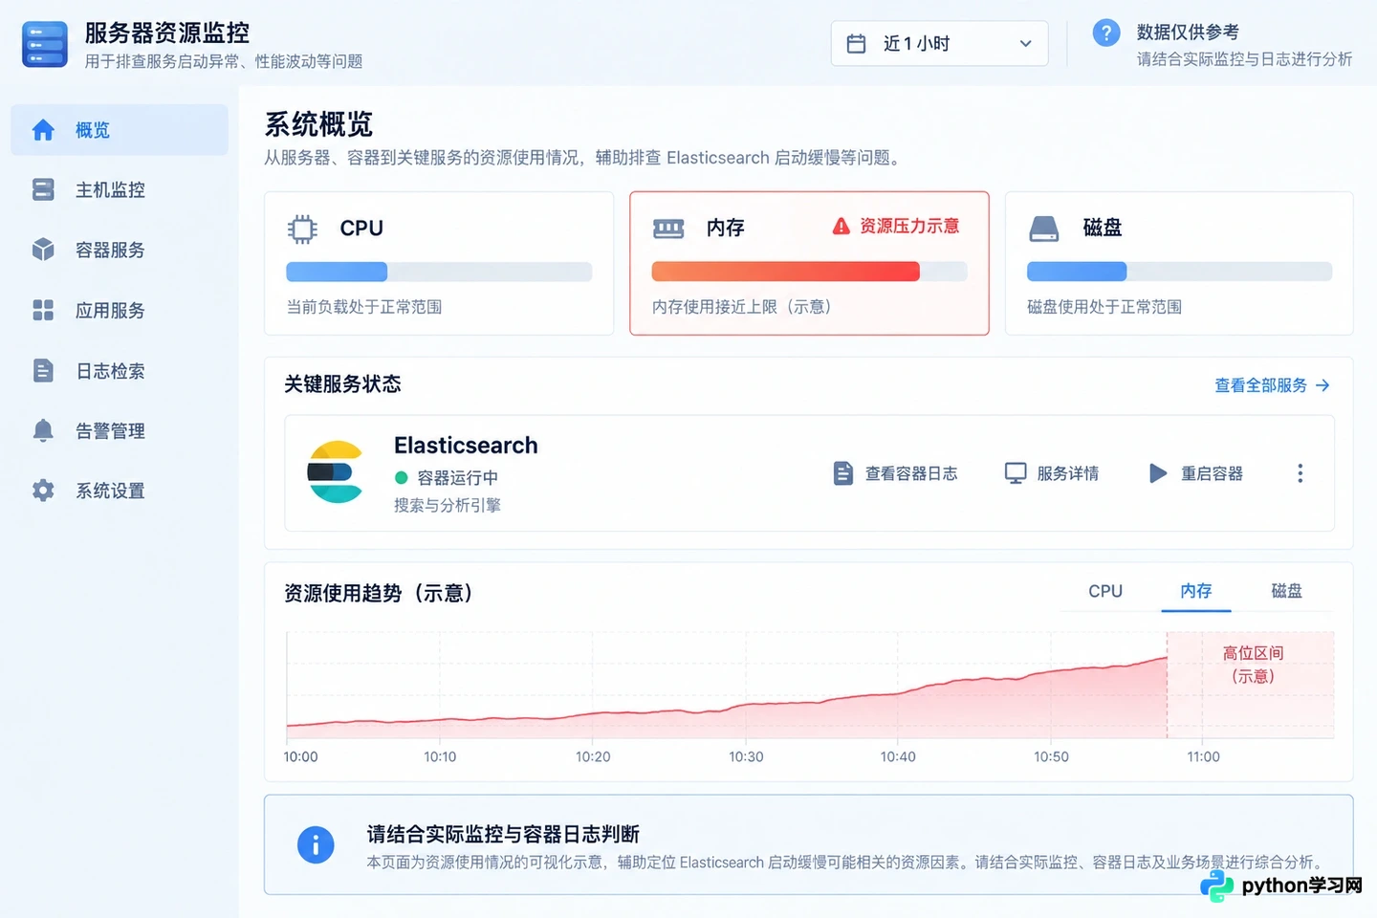
Task: Open 容器服务 in the sidebar
Action: [120, 250]
